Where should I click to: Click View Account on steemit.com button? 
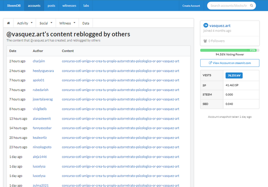click(x=230, y=63)
